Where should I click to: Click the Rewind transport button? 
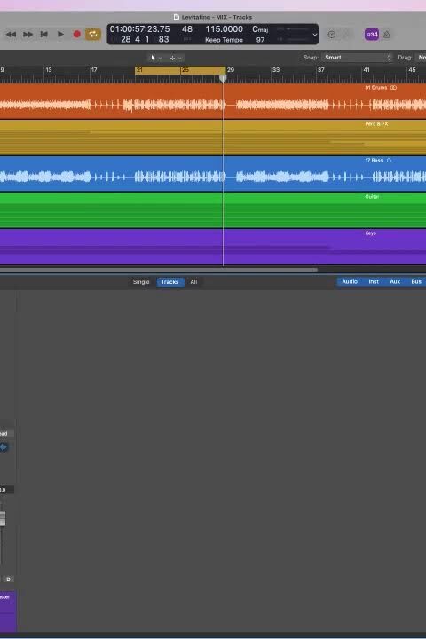pos(11,35)
